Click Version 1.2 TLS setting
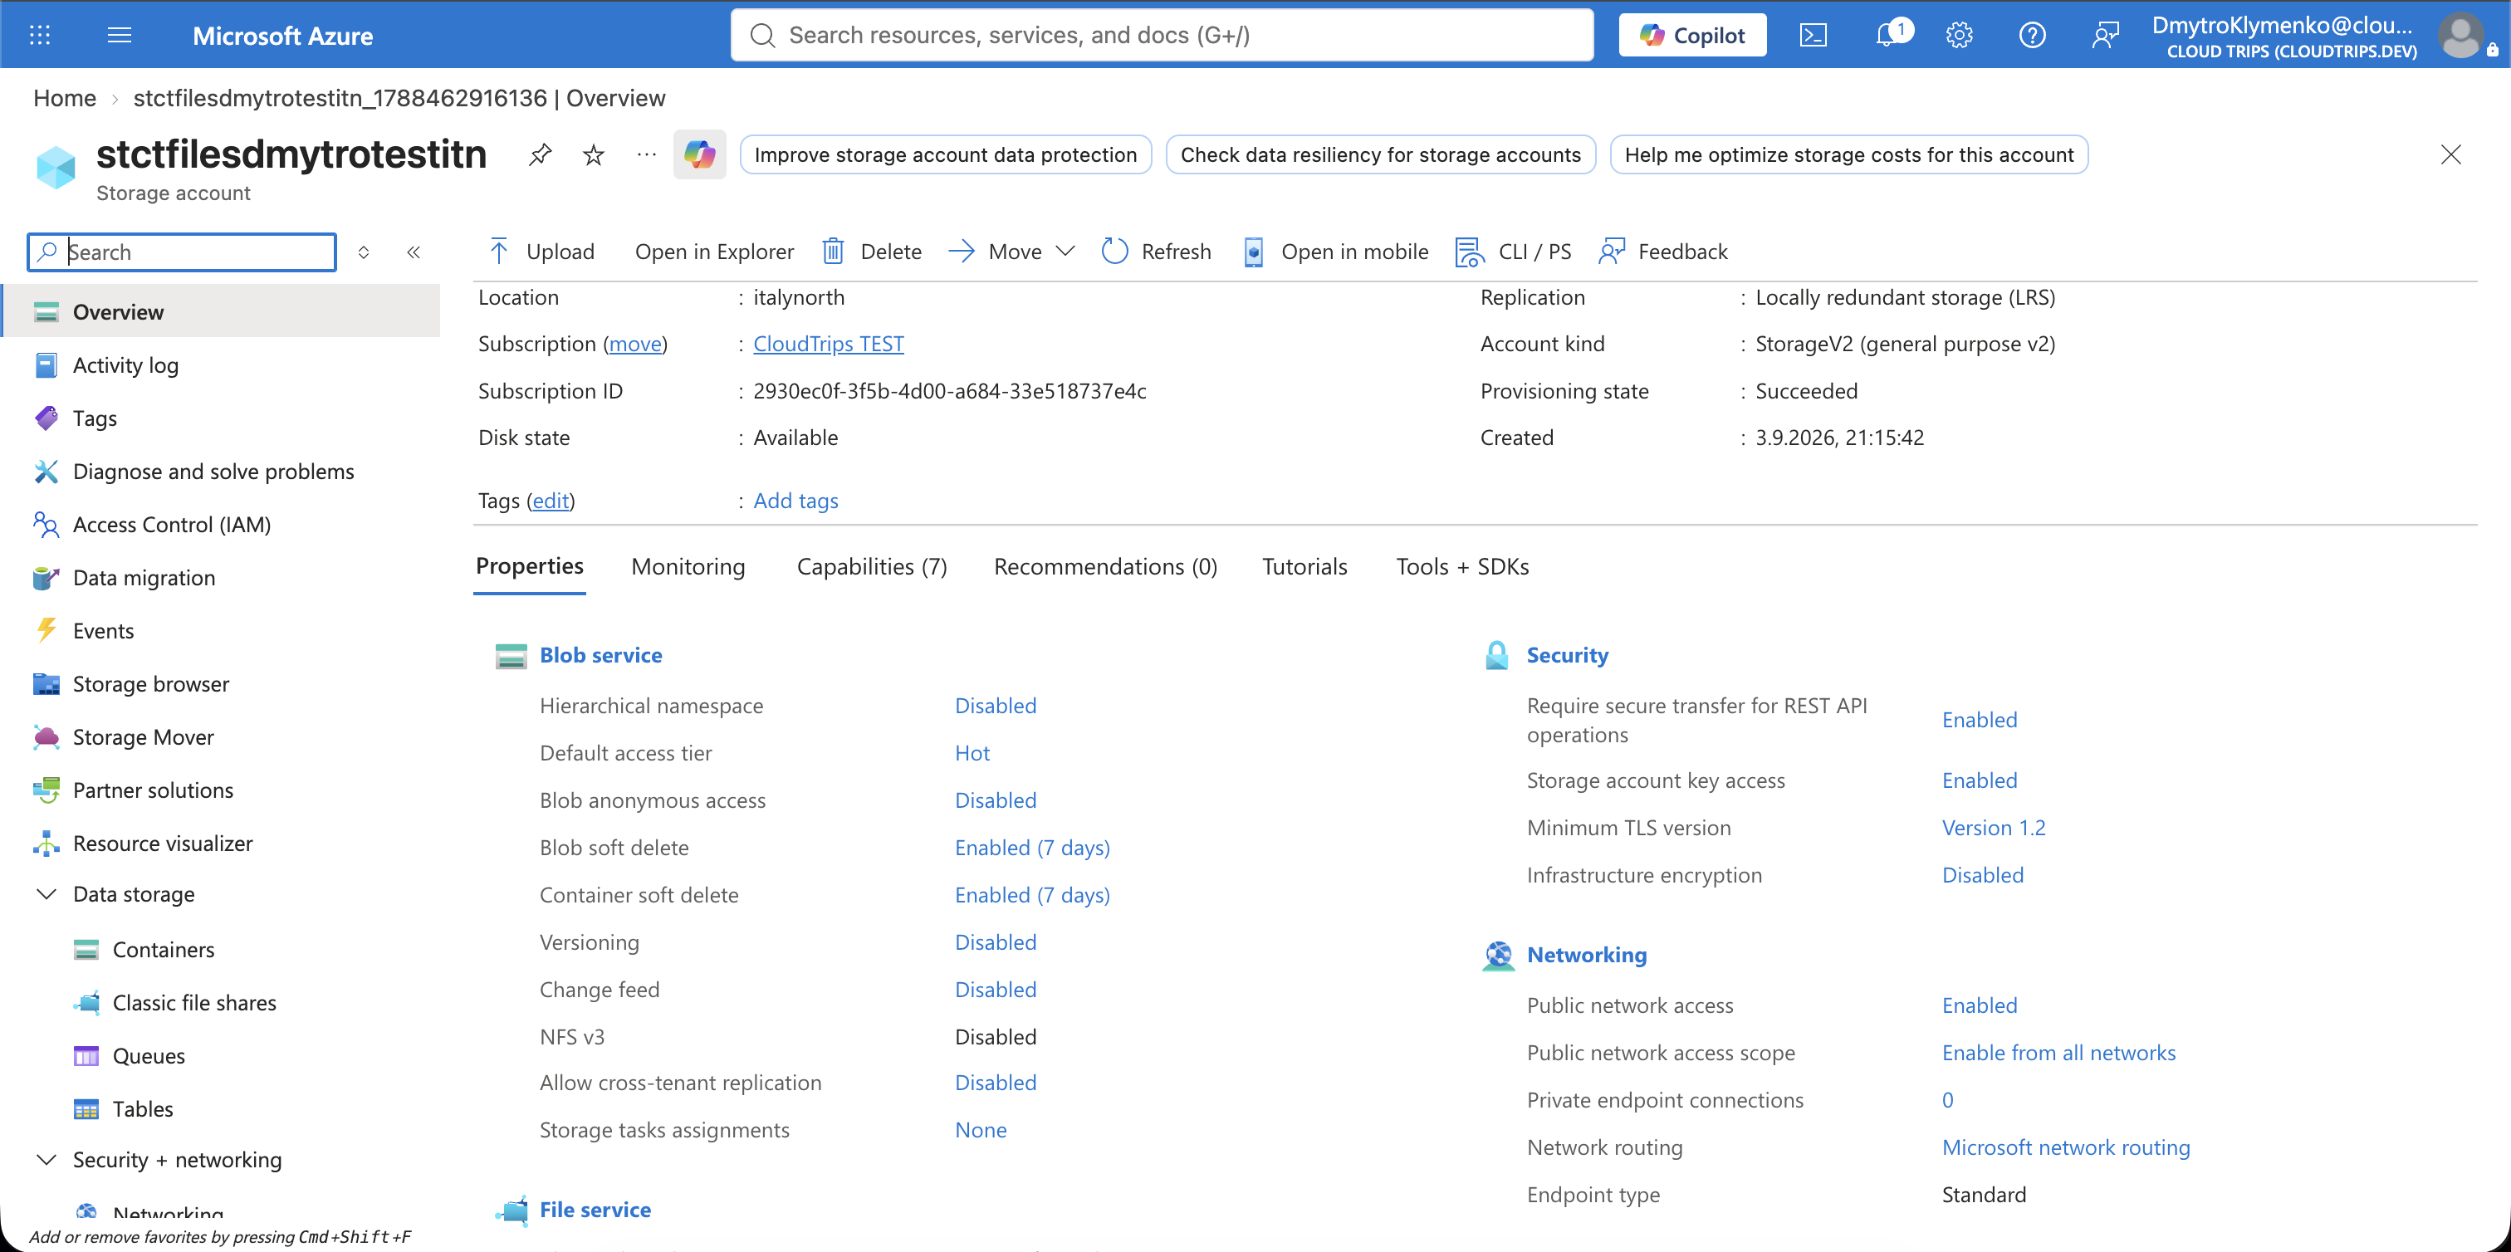Screen dimensions: 2511x1252 pyautogui.click(x=1994, y=827)
